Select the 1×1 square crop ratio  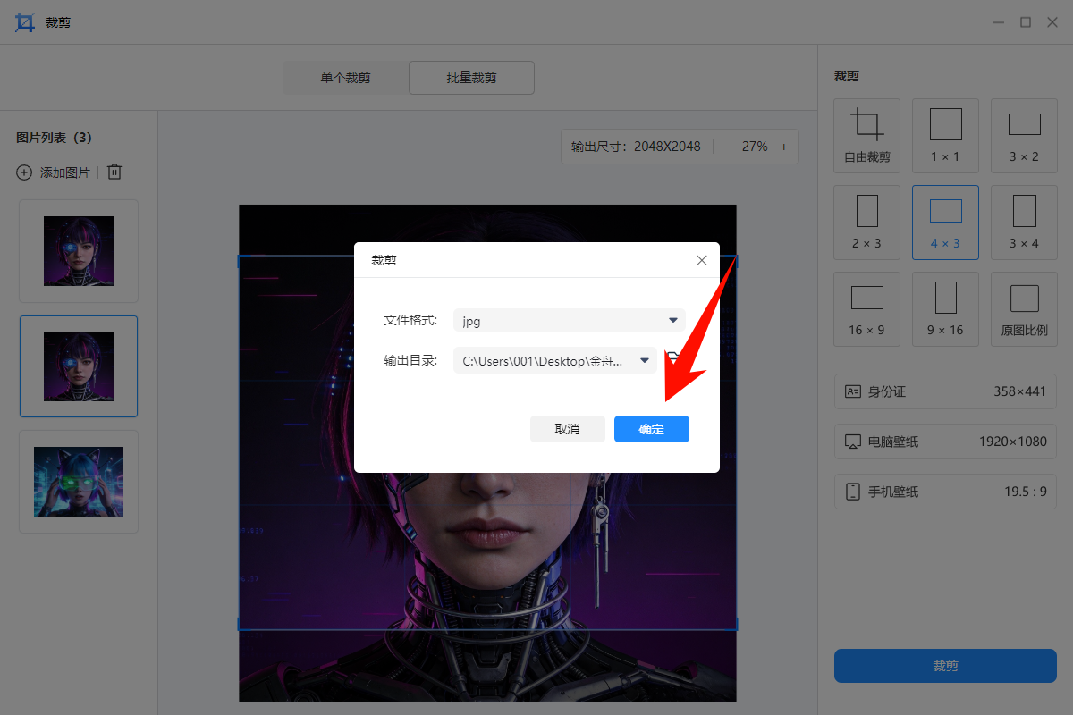pyautogui.click(x=945, y=135)
